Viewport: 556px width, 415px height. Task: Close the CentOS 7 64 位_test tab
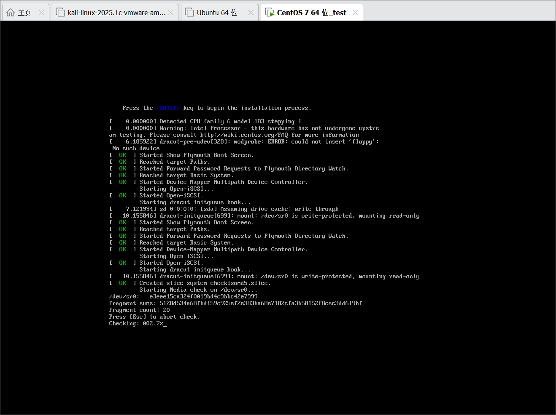(x=355, y=13)
